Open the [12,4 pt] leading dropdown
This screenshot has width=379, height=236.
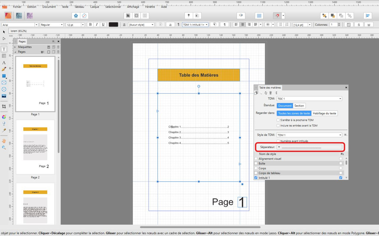(309, 25)
